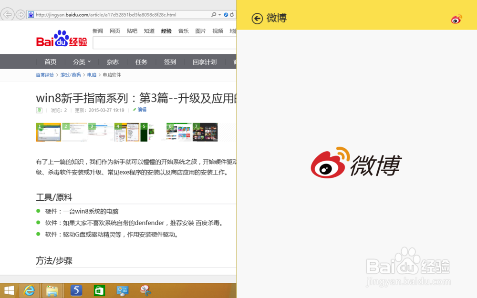Open the address bar dropdown arrow

[x=219, y=15]
